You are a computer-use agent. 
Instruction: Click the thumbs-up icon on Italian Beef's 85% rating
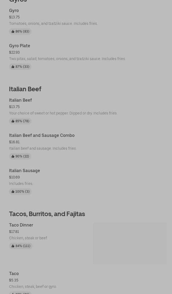click(x=13, y=121)
